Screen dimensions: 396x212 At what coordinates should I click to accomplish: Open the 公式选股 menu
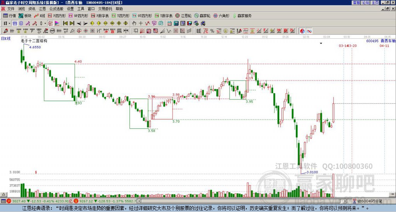coord(56,9)
